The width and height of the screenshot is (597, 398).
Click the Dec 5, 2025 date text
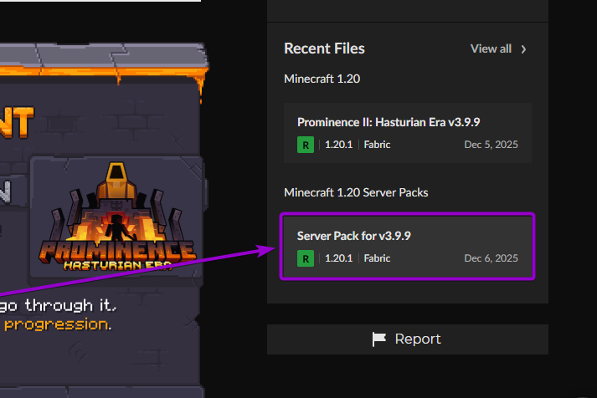click(x=491, y=145)
